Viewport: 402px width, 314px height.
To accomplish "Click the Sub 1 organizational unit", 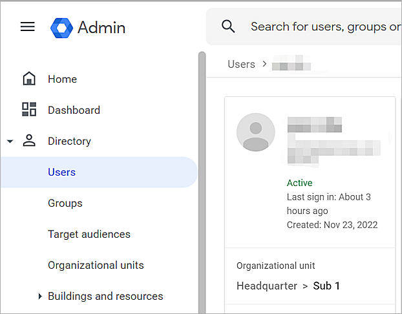I will 326,286.
